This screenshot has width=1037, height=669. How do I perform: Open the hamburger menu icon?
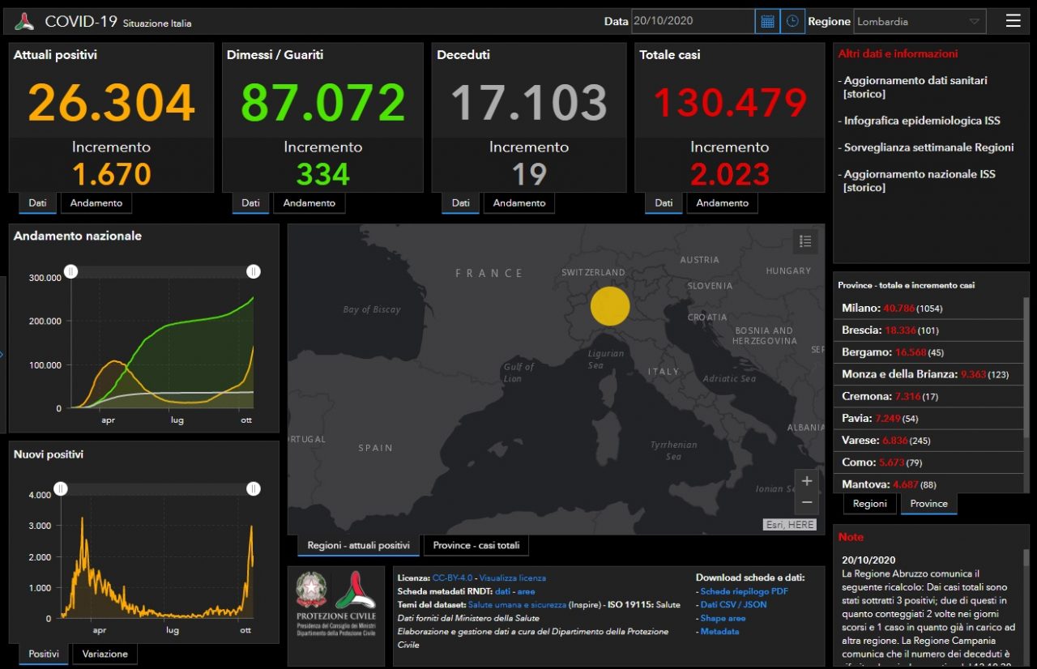1013,21
